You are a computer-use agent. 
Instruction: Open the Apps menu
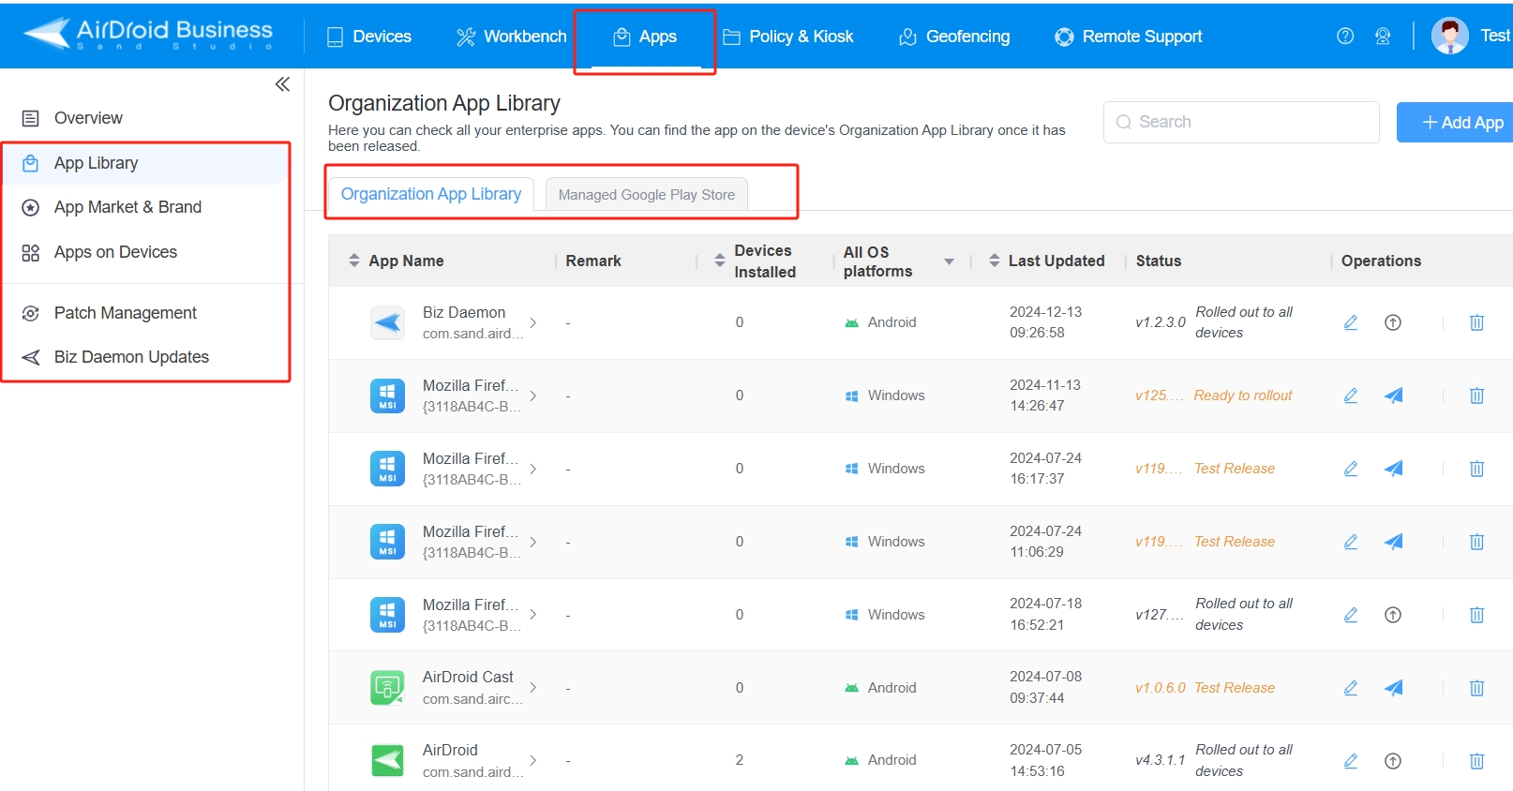click(x=645, y=37)
